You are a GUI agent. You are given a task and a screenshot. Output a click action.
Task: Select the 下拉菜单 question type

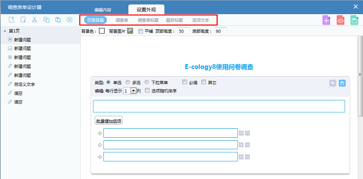147,82
